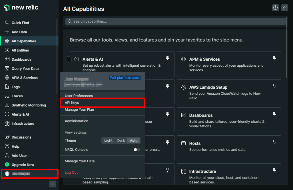Click the search magnifier in capabilities bar
This screenshot has width=293, height=190.
pos(70,21)
